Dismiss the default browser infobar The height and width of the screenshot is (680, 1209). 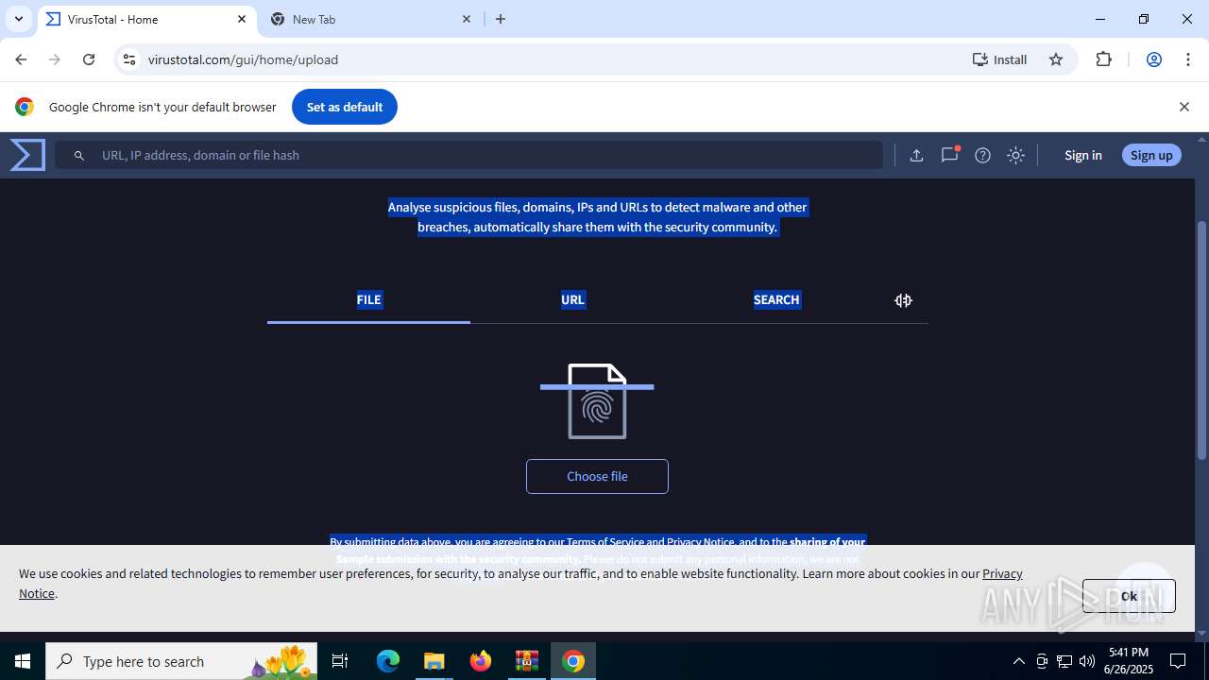pos(1183,107)
